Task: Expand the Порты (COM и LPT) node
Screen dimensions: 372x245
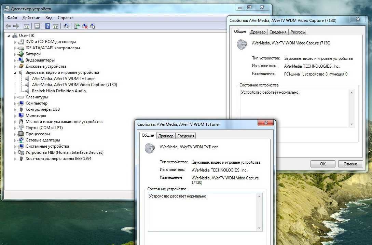Action: [x=15, y=128]
